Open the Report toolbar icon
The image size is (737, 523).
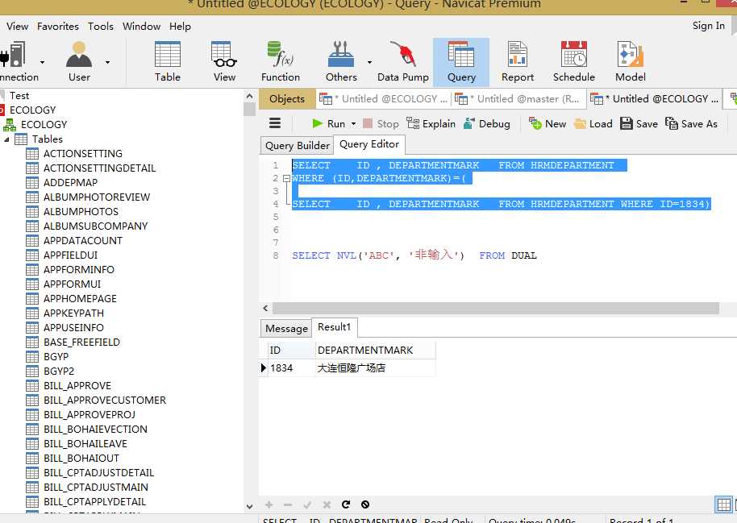[x=518, y=61]
